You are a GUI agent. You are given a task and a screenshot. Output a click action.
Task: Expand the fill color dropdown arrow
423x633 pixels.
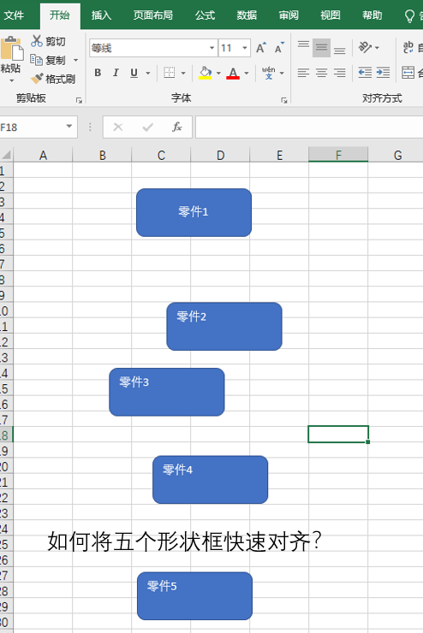[x=218, y=73]
